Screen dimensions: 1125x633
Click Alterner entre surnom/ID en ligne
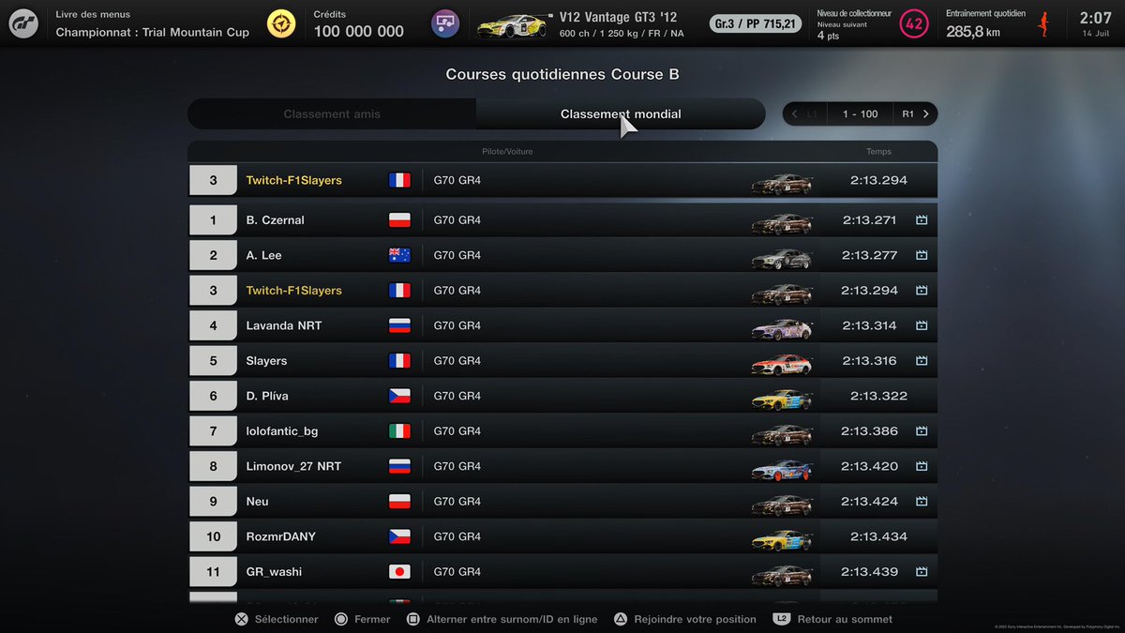click(502, 619)
